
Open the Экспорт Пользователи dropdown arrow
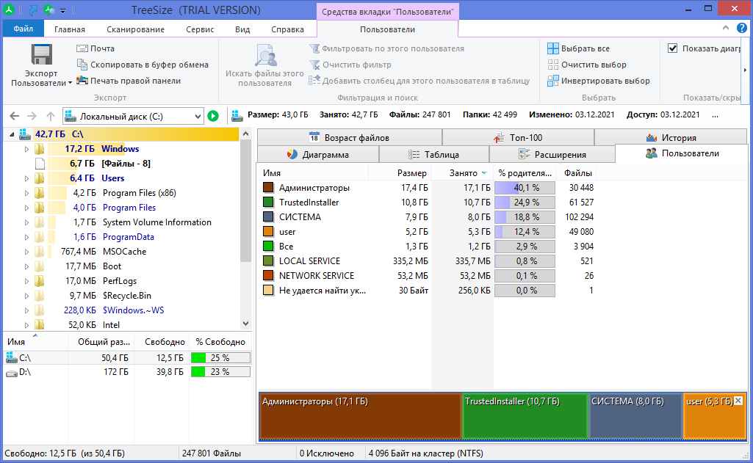point(70,83)
